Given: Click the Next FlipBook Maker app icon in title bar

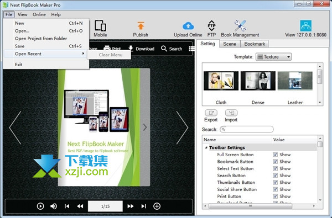Looking at the screenshot, I should [x=6, y=5].
